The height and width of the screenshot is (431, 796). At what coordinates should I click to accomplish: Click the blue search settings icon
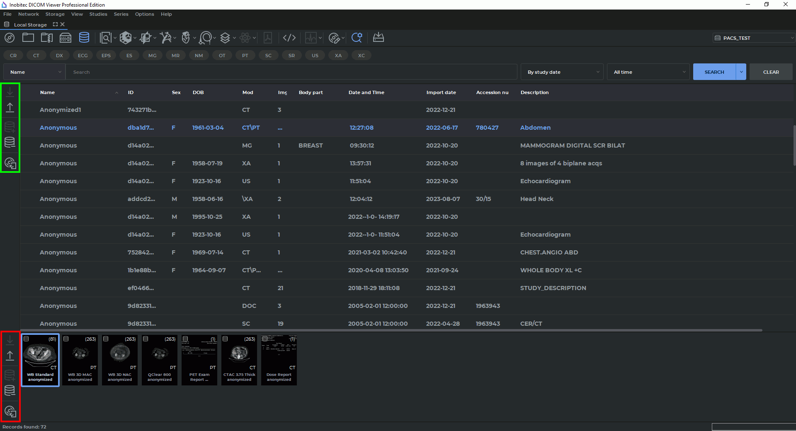pos(357,38)
